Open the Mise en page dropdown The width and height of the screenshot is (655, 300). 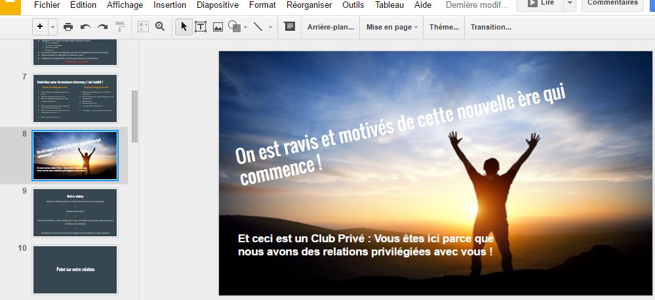coord(392,27)
